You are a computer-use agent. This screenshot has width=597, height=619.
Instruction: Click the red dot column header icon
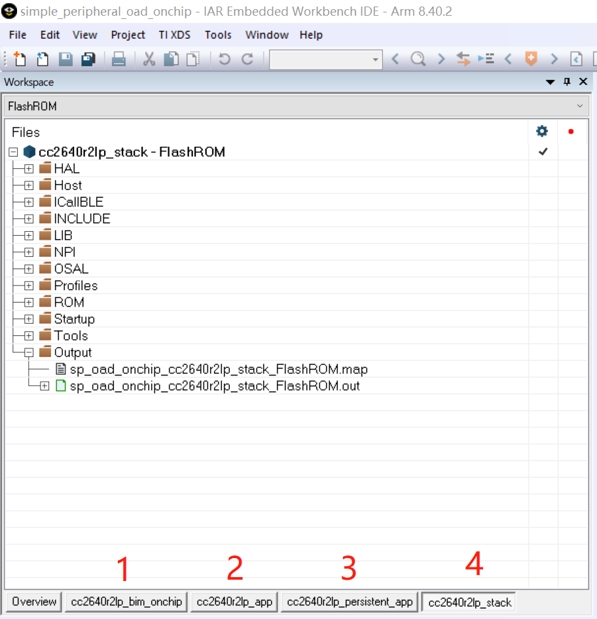pos(571,132)
